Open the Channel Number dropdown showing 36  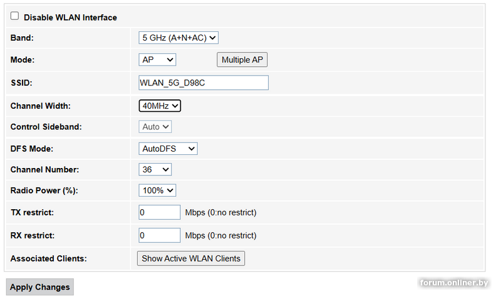(155, 169)
